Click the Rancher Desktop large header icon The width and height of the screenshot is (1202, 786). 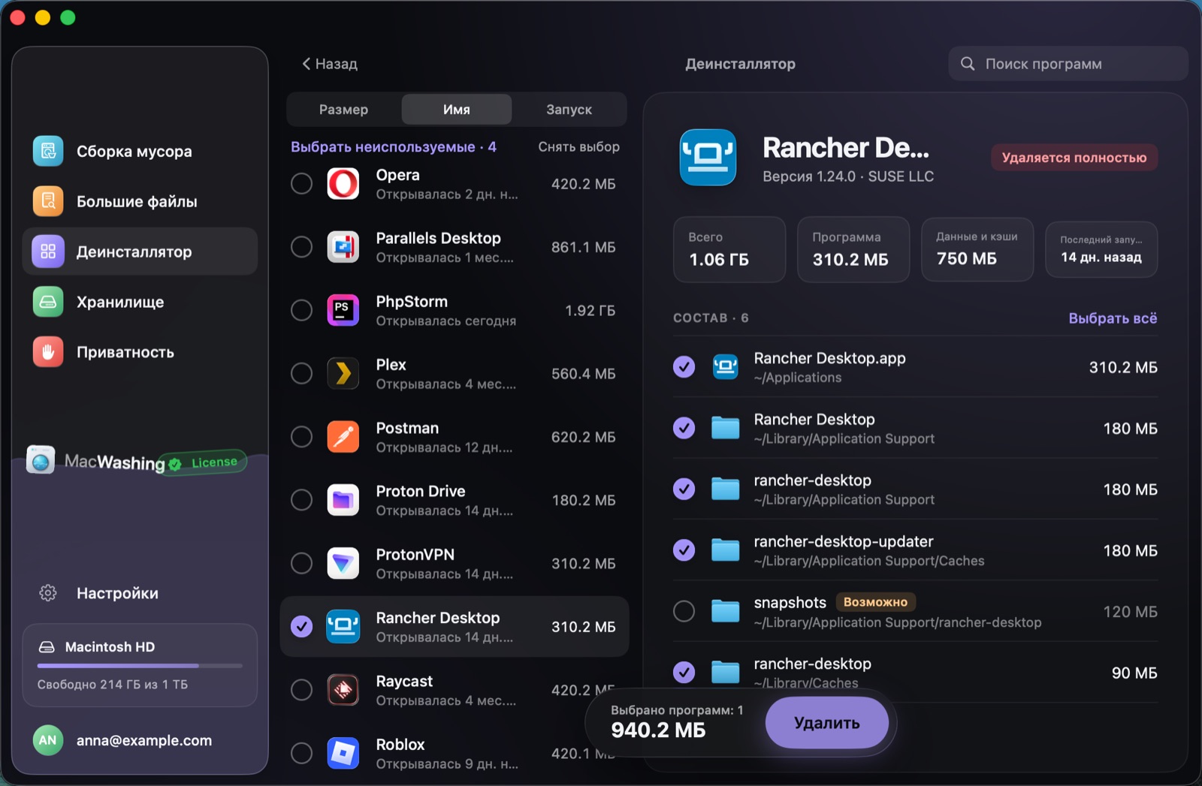[708, 157]
